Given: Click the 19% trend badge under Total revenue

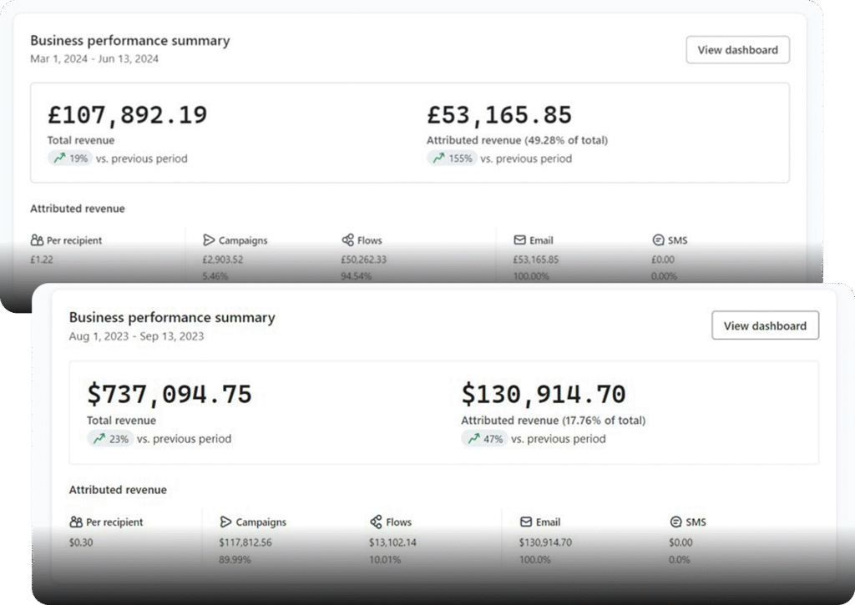Looking at the screenshot, I should pyautogui.click(x=70, y=159).
